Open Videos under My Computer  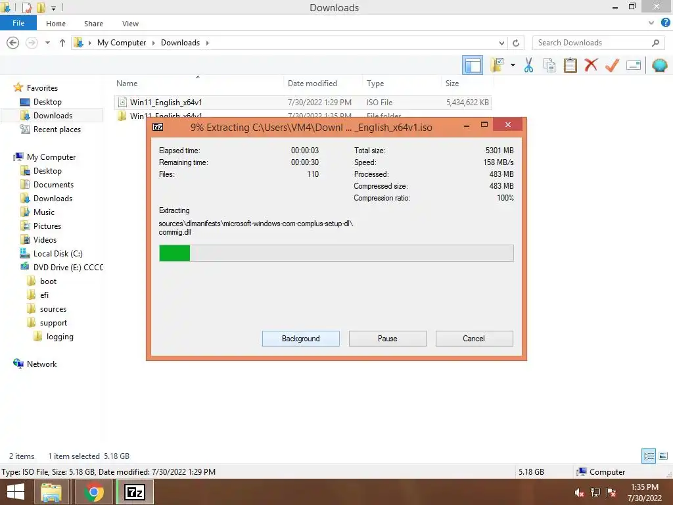click(45, 239)
